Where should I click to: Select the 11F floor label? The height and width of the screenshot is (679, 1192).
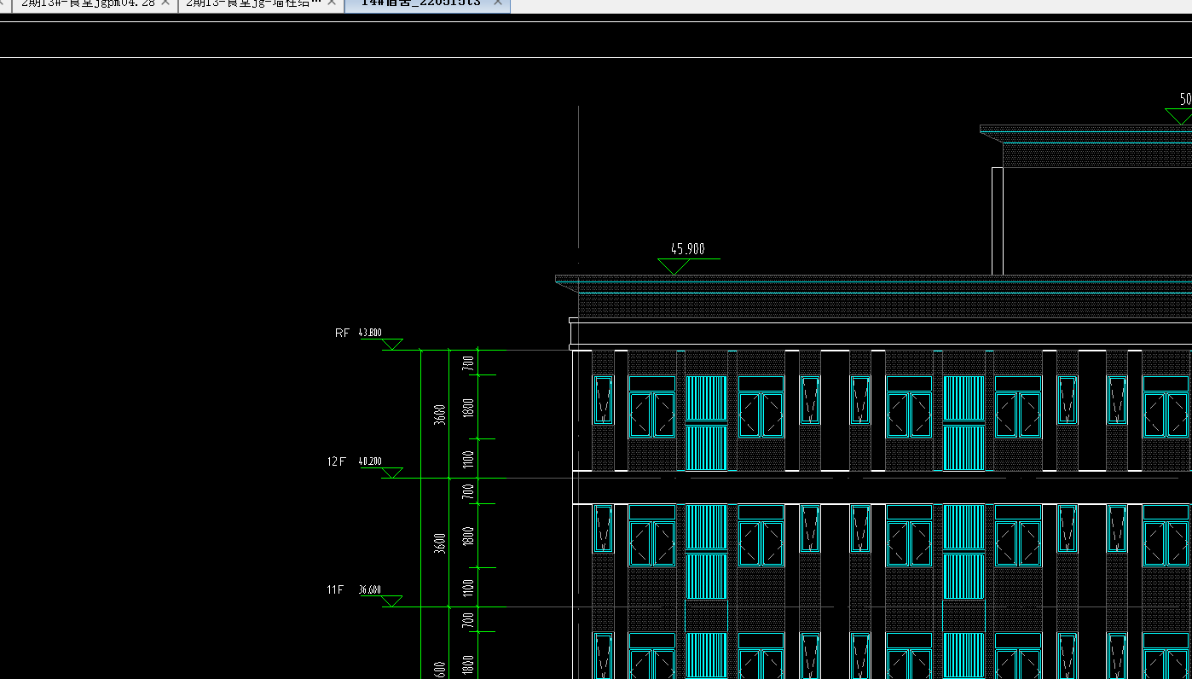[x=335, y=589]
